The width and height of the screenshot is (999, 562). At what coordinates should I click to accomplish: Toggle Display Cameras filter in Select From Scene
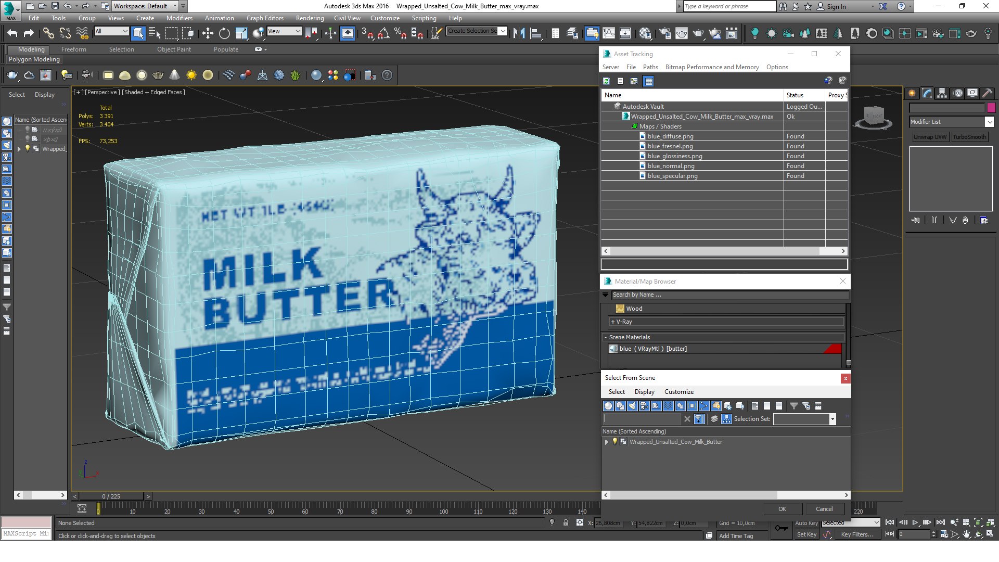coord(644,406)
